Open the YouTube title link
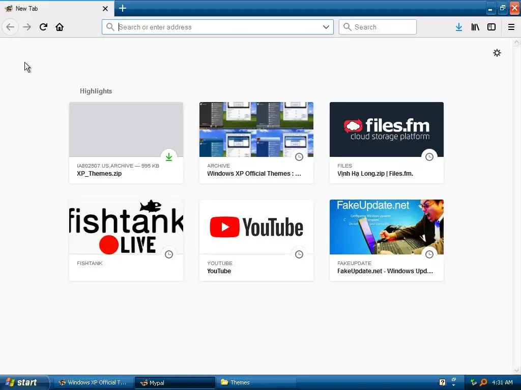This screenshot has width=521, height=390. point(219,271)
